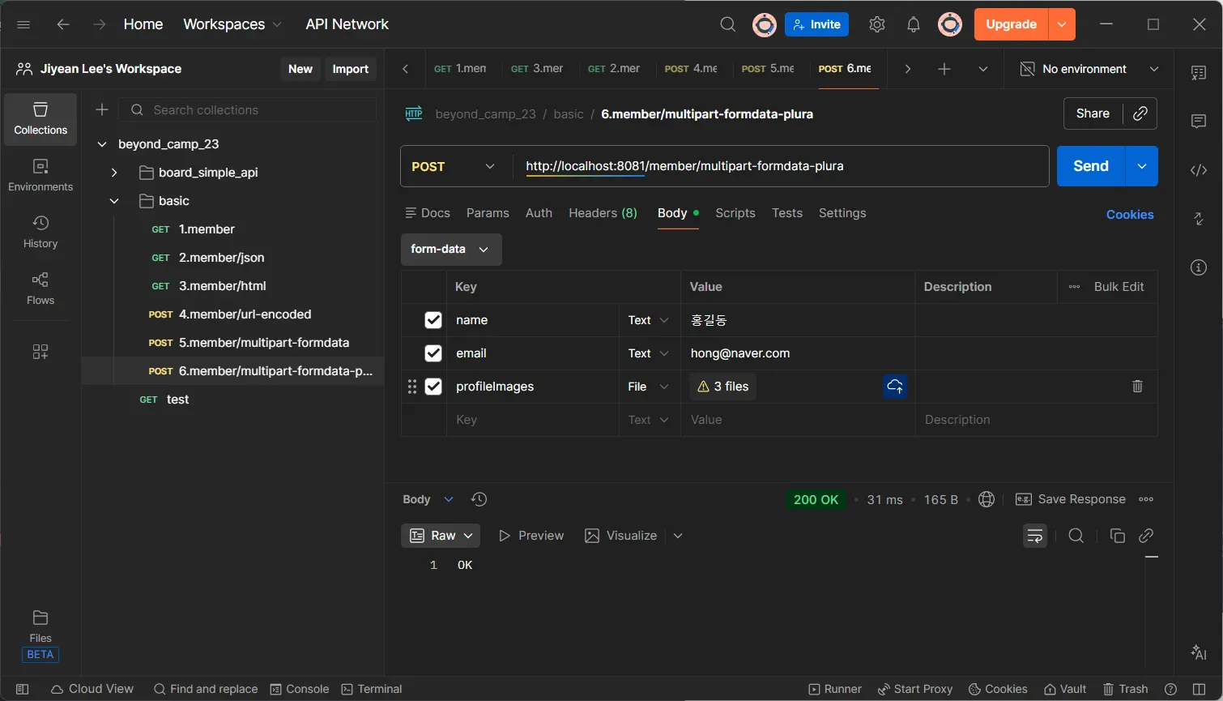The height and width of the screenshot is (701, 1223).
Task: Copy the response body
Action: pyautogui.click(x=1118, y=536)
